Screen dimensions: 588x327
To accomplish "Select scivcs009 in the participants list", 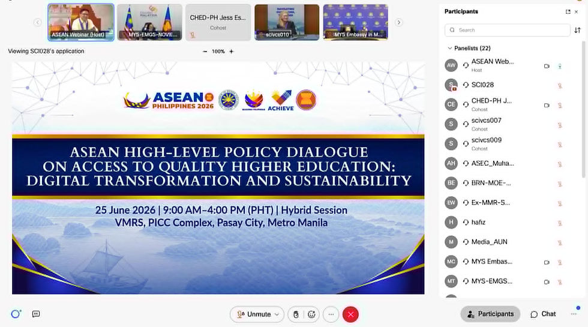I will pyautogui.click(x=486, y=140).
